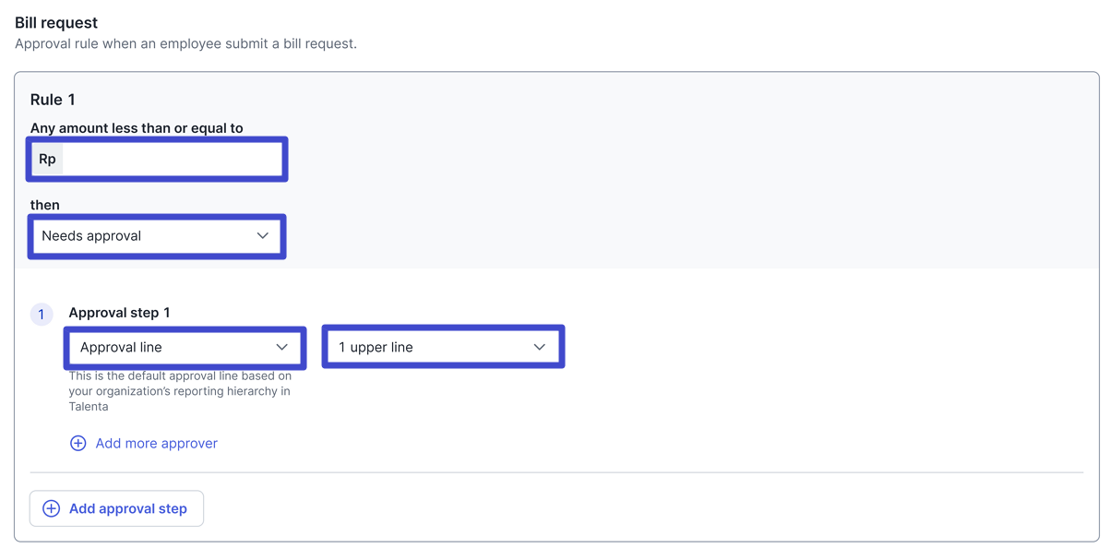Focus the Rp amount input field
Viewport: 1110px width, 548px height.
tap(171, 160)
